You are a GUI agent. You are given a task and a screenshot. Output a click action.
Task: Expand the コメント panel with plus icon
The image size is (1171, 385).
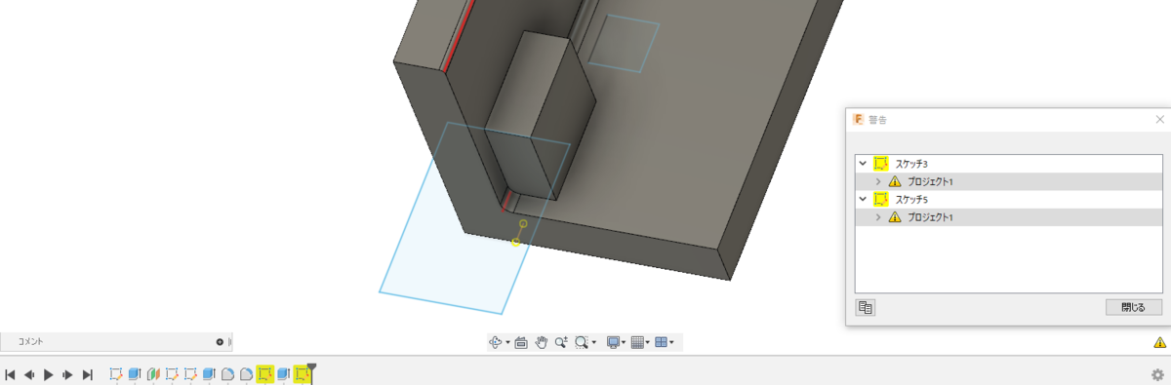click(x=220, y=342)
